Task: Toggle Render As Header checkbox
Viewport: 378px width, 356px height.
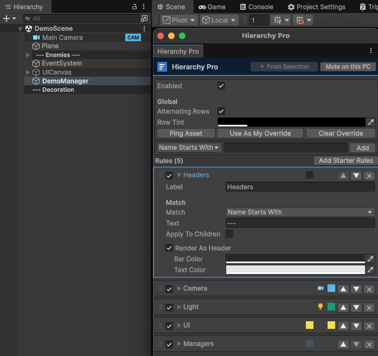Action: [169, 248]
